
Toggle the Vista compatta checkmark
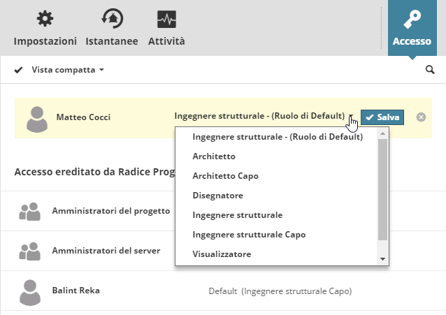tap(19, 70)
